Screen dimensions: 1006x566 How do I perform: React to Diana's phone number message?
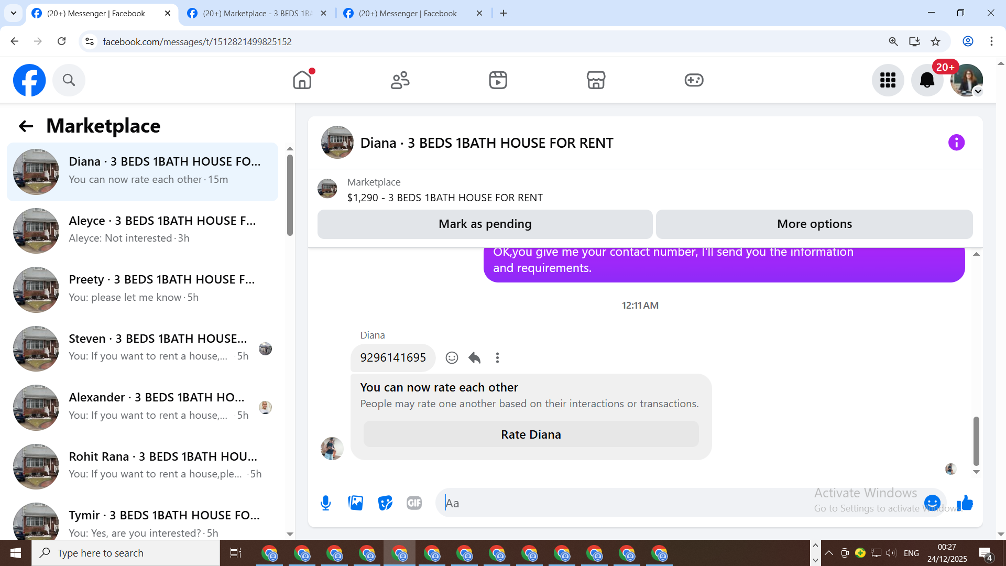[452, 357]
